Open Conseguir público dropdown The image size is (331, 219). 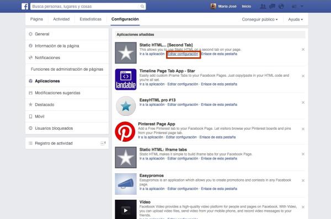tap(260, 19)
